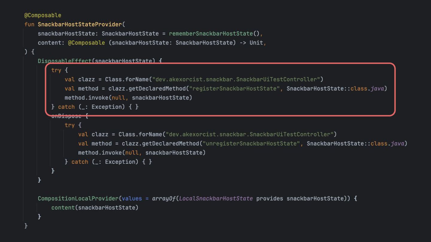
Task: Click the LocalSnackbarHostState identifier
Action: point(216,198)
